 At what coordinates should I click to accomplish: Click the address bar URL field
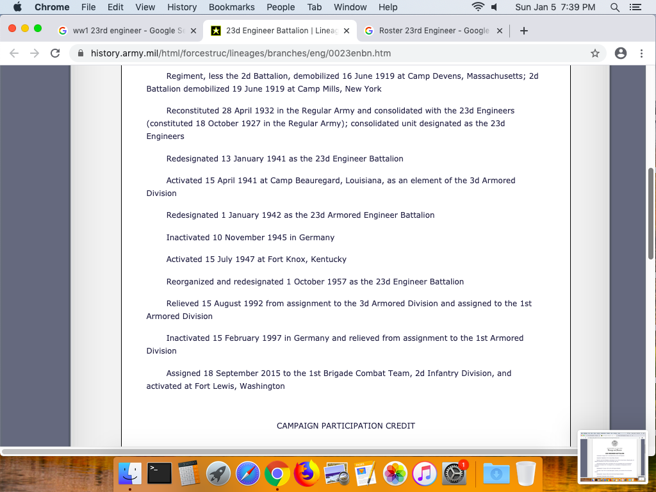(320, 53)
